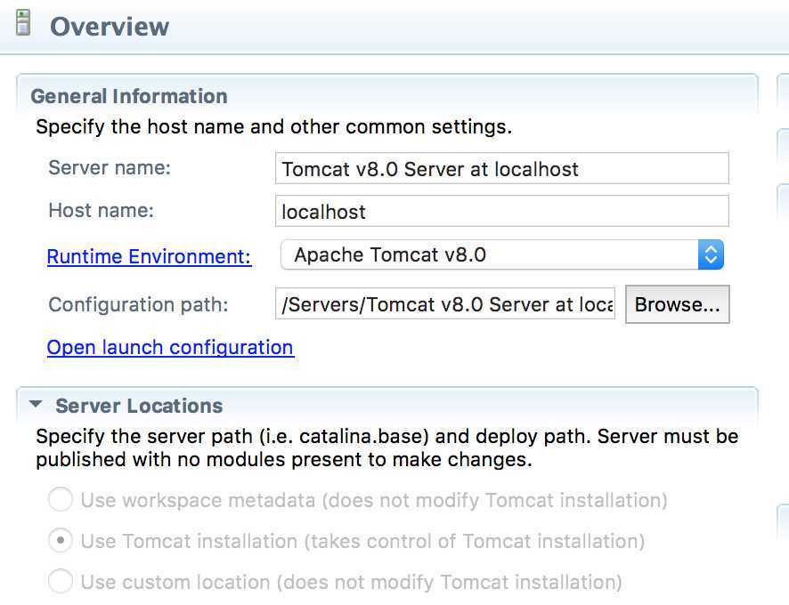Select Use Tomcat installation radio button
Viewport: 789px width, 605px height.
pos(61,541)
